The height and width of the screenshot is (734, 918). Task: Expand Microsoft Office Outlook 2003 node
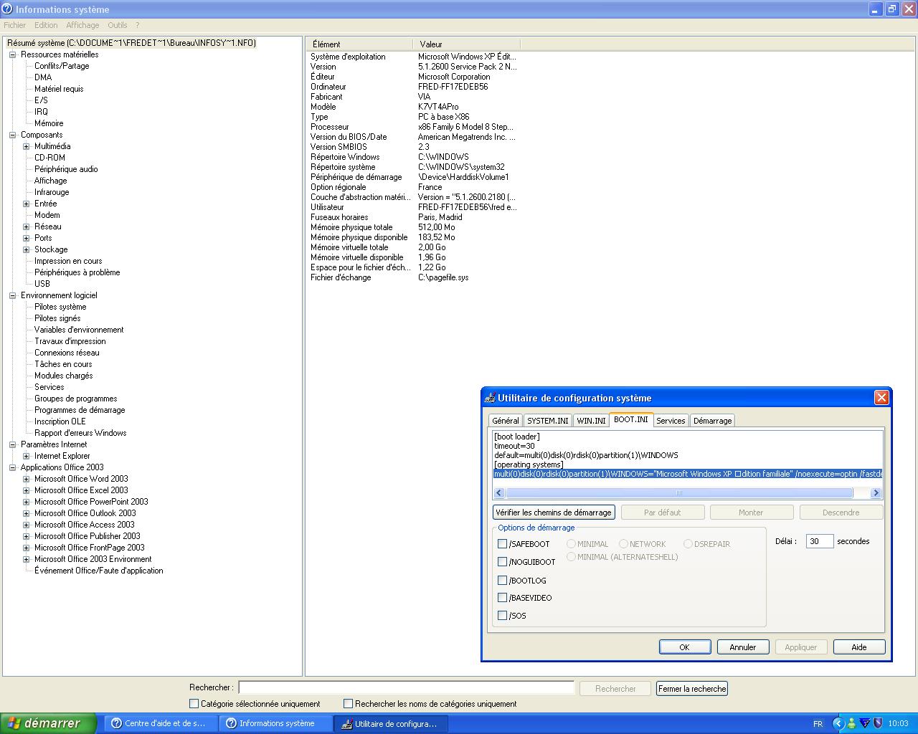tap(26, 513)
